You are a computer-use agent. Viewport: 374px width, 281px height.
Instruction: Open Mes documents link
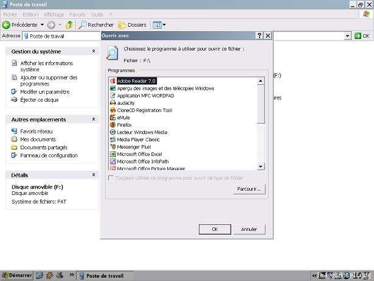(38, 139)
